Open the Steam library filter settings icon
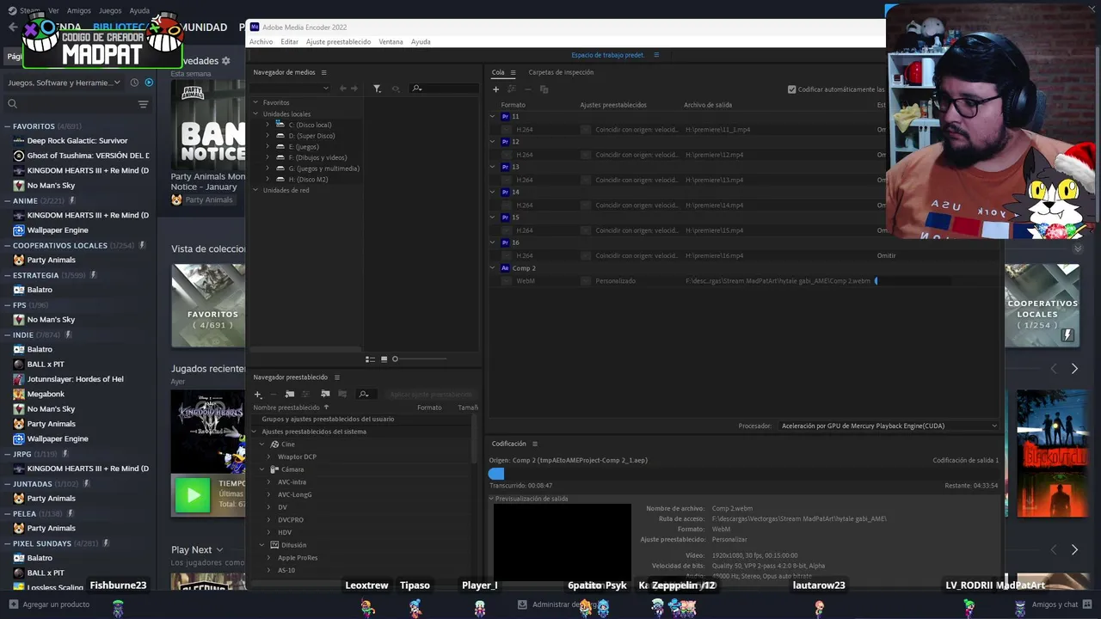 pyautogui.click(x=143, y=104)
